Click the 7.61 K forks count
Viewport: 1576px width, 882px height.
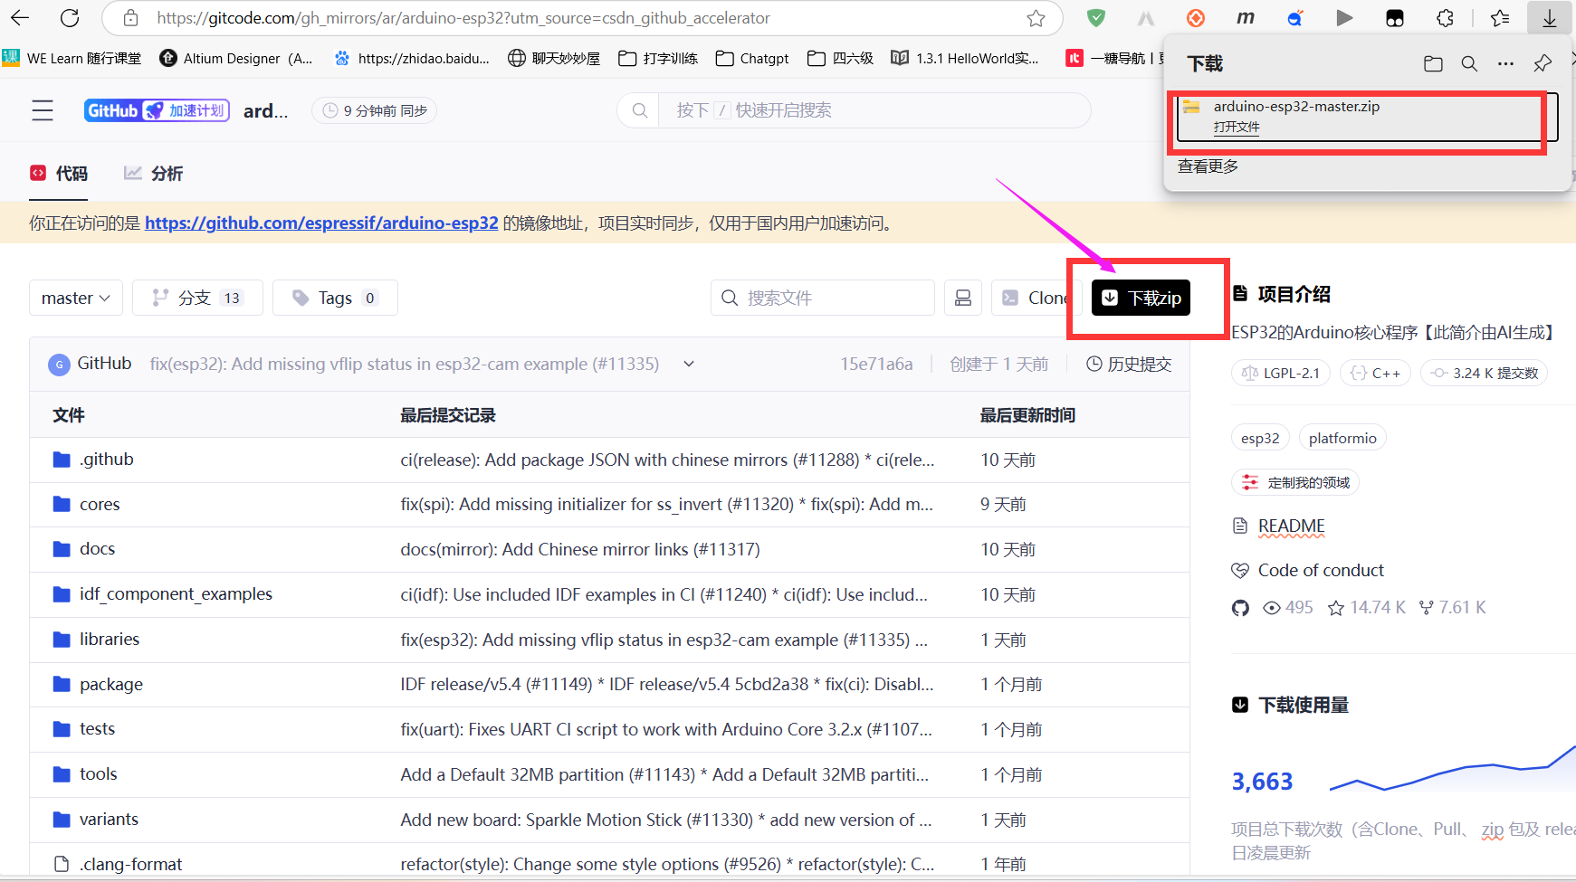tap(1453, 608)
